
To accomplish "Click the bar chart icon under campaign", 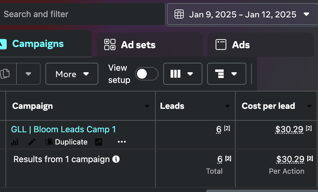I will click(15, 142).
